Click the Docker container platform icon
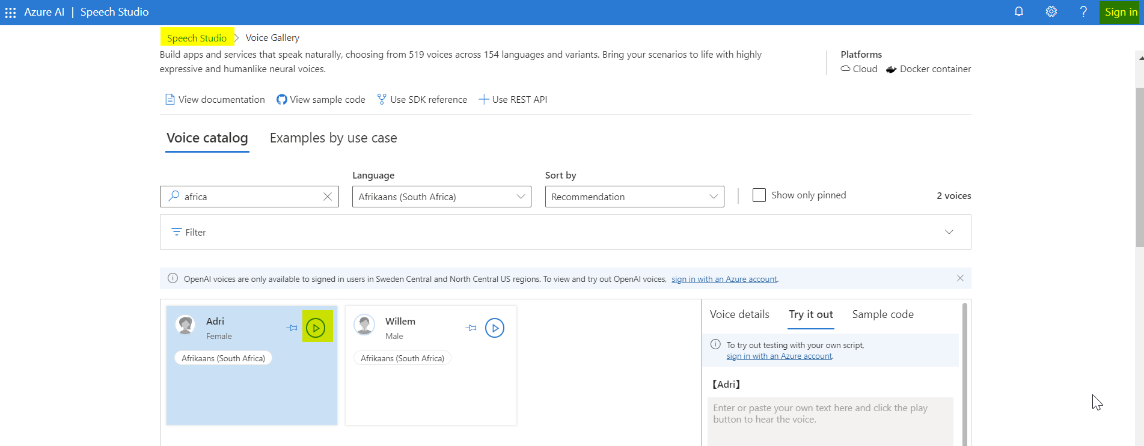Screen dimensions: 1144x446 891,69
